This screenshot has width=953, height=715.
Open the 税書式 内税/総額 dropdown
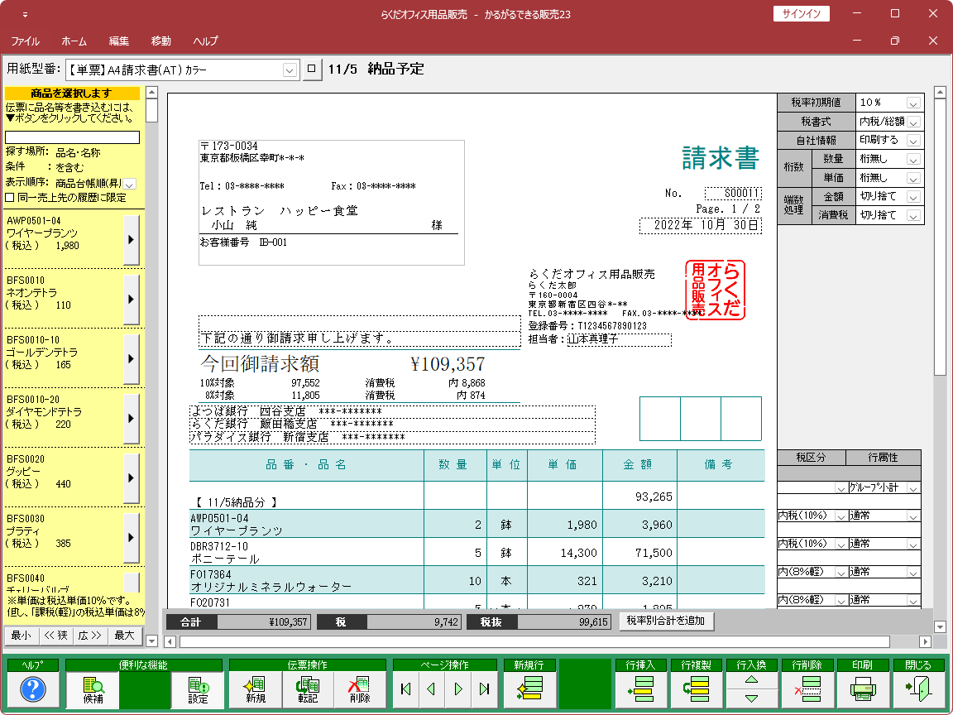coord(913,122)
